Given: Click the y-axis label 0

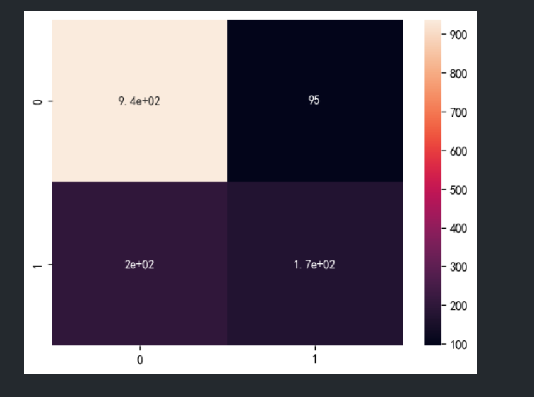Looking at the screenshot, I should 37,101.
